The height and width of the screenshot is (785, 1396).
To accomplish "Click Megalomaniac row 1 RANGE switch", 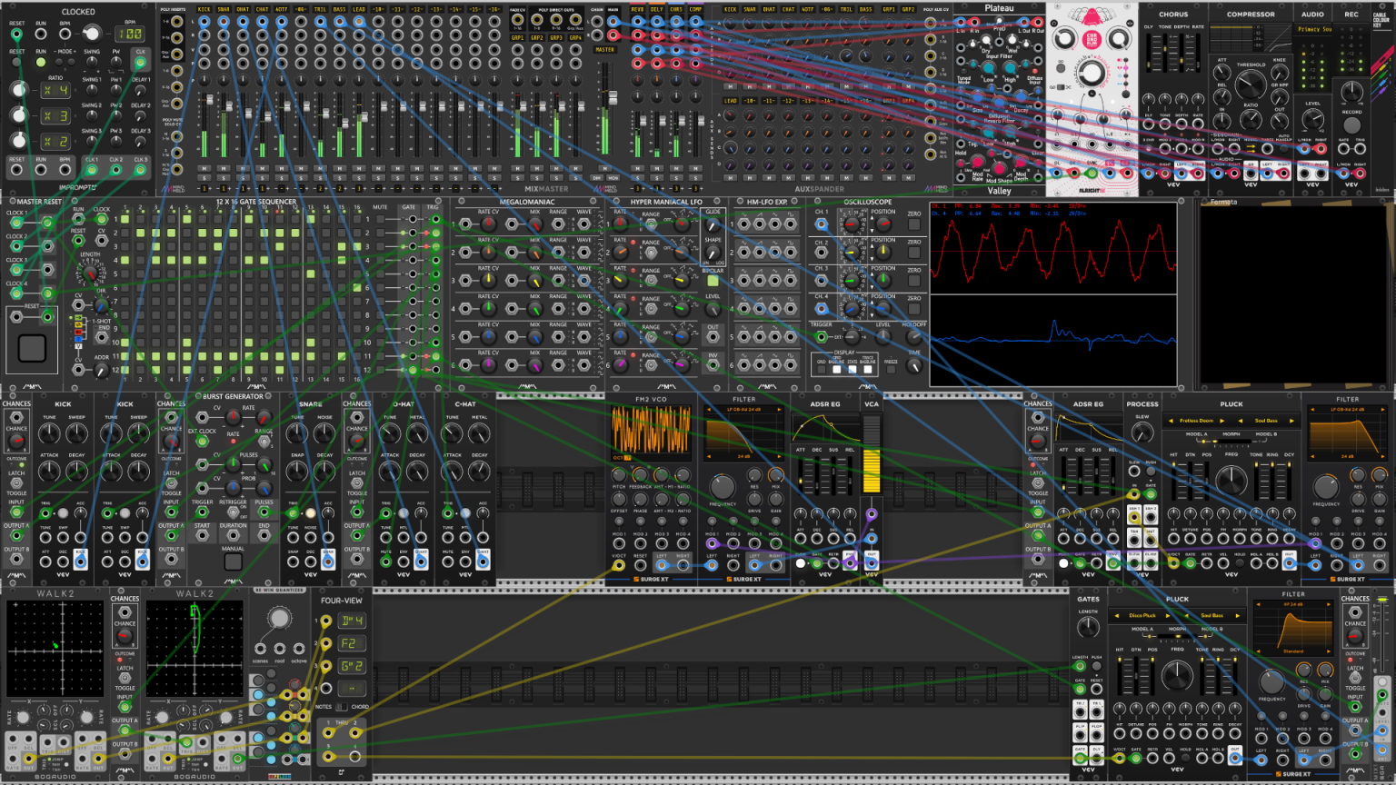I will (558, 224).
